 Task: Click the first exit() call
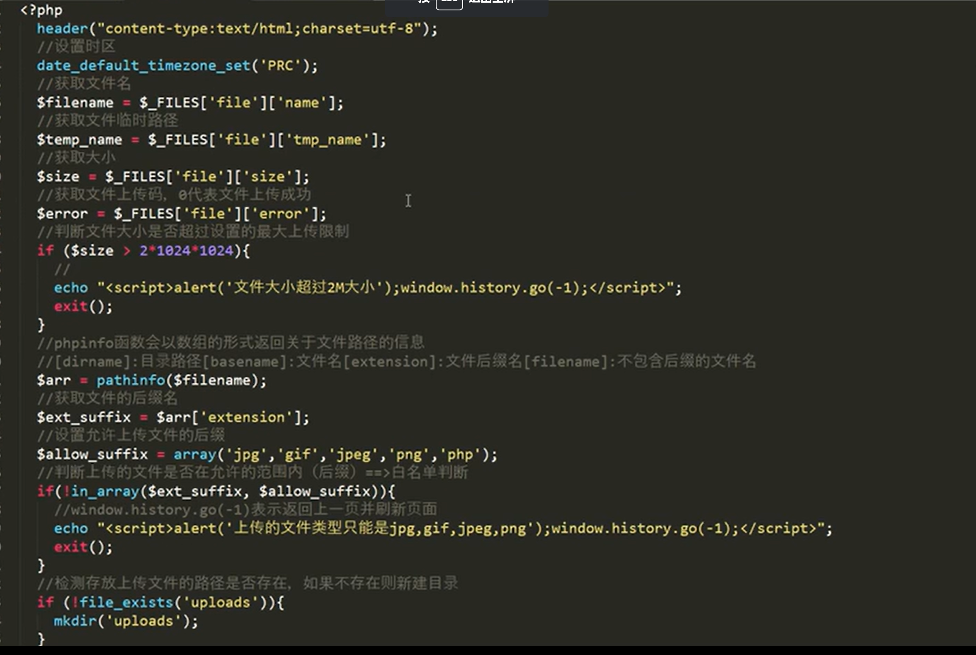(x=82, y=306)
